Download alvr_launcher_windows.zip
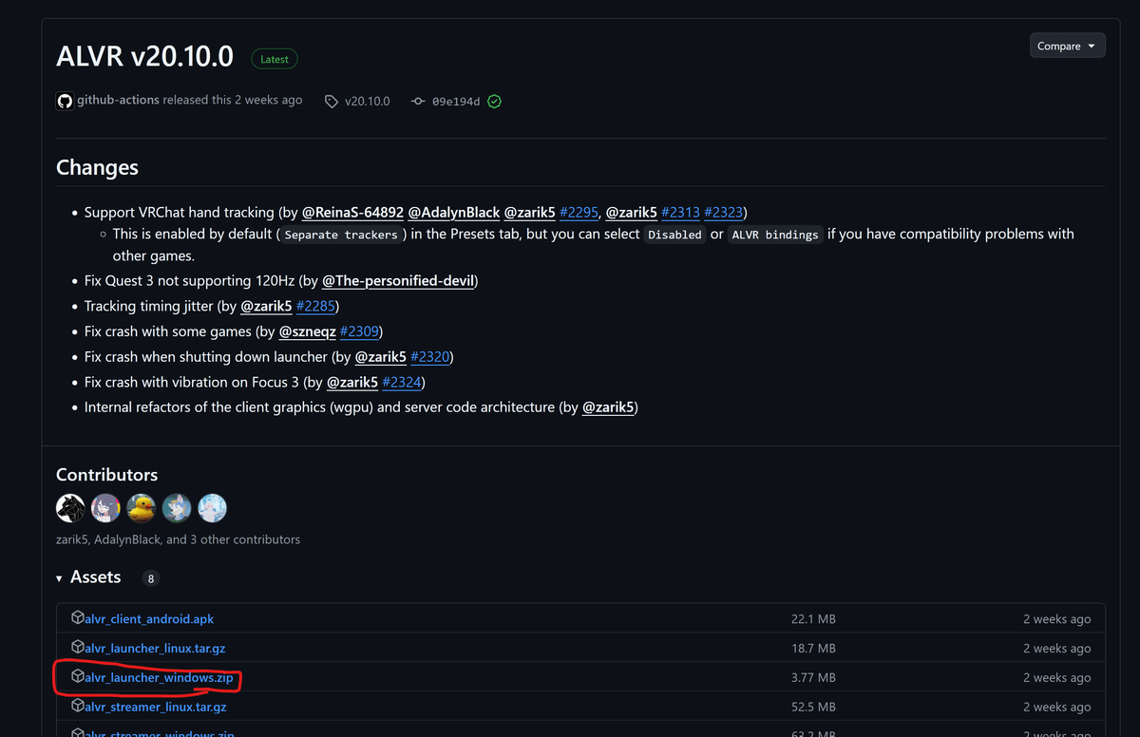Image resolution: width=1140 pixels, height=737 pixels. pyautogui.click(x=159, y=678)
